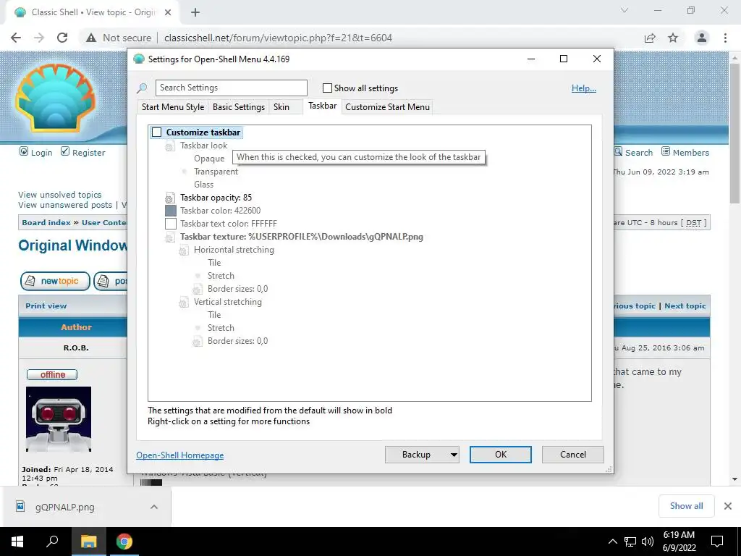Open Chrome tab search chevron
Image resolution: width=741 pixels, height=556 pixels.
coord(624,10)
